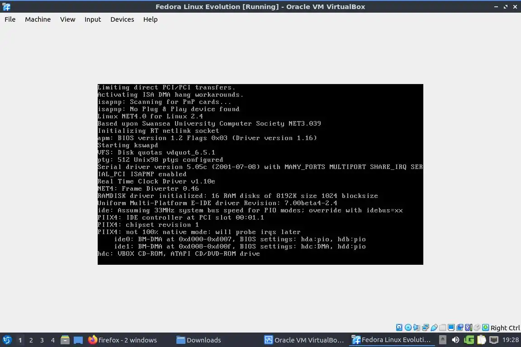The image size is (521, 347).
Task: Click the optical disk indicator icon
Action: [408, 328]
